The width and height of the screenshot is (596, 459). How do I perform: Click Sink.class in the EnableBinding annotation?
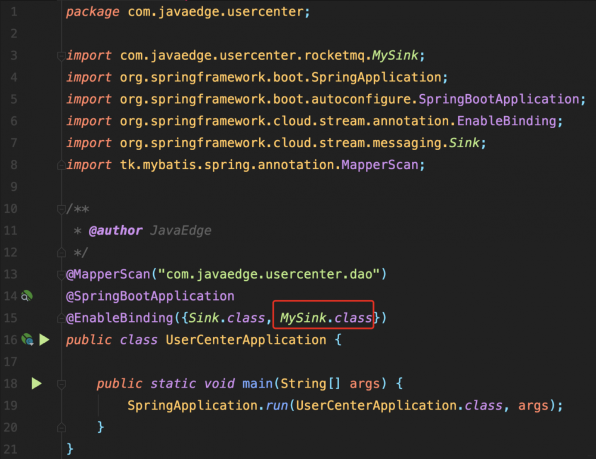coord(227,318)
